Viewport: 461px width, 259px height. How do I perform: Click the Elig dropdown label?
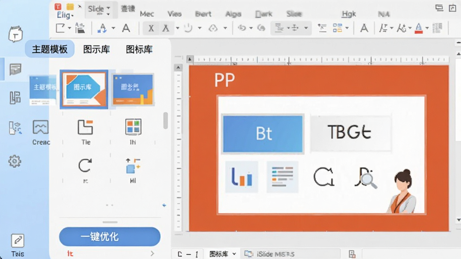65,15
